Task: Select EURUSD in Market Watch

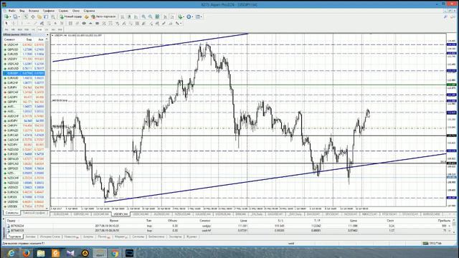Action: (x=24, y=54)
